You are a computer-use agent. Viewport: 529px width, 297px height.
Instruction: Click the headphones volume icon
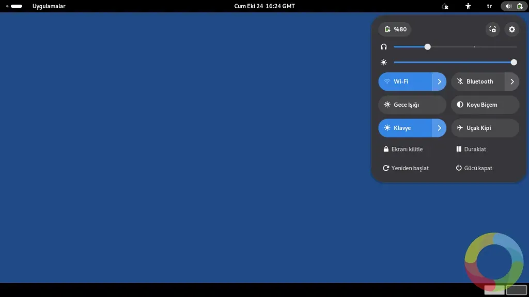tap(384, 47)
